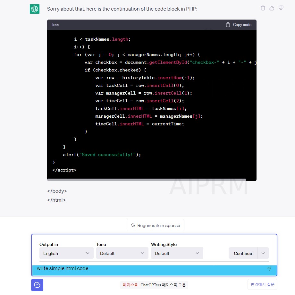The width and height of the screenshot is (295, 295).
Task: Click the 'less' language label in code header
Action: [x=56, y=25]
